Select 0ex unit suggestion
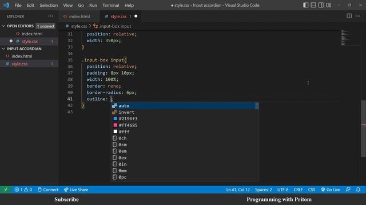The height and width of the screenshot is (205, 366). (184, 158)
